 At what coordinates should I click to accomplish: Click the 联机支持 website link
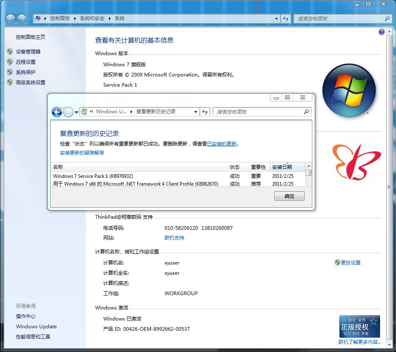(x=174, y=238)
